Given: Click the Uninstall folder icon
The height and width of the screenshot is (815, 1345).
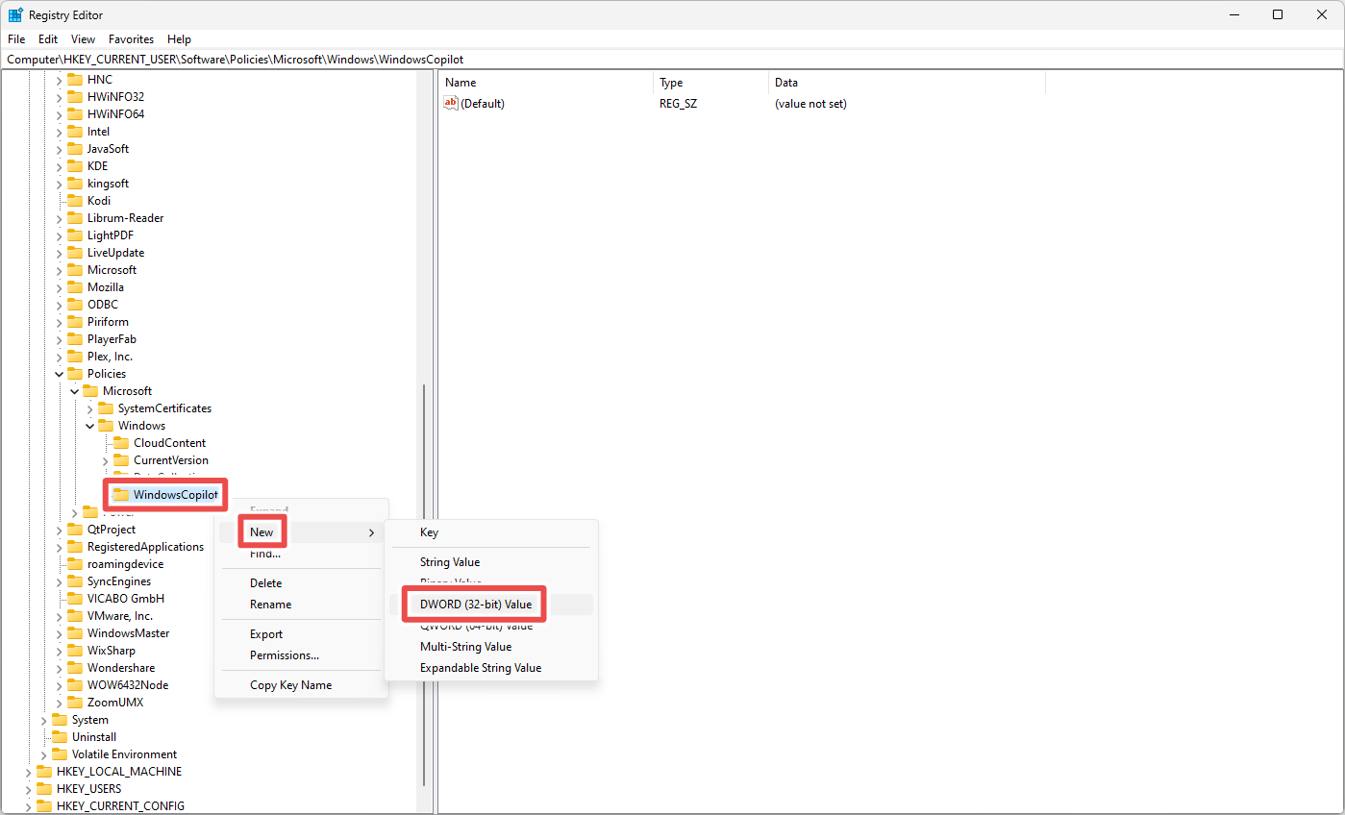Looking at the screenshot, I should coord(60,737).
